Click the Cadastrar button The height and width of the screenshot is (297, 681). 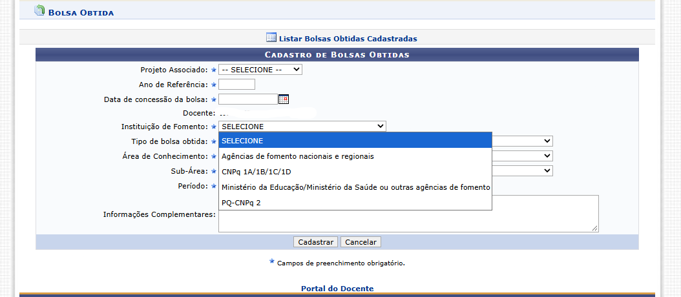tap(316, 242)
